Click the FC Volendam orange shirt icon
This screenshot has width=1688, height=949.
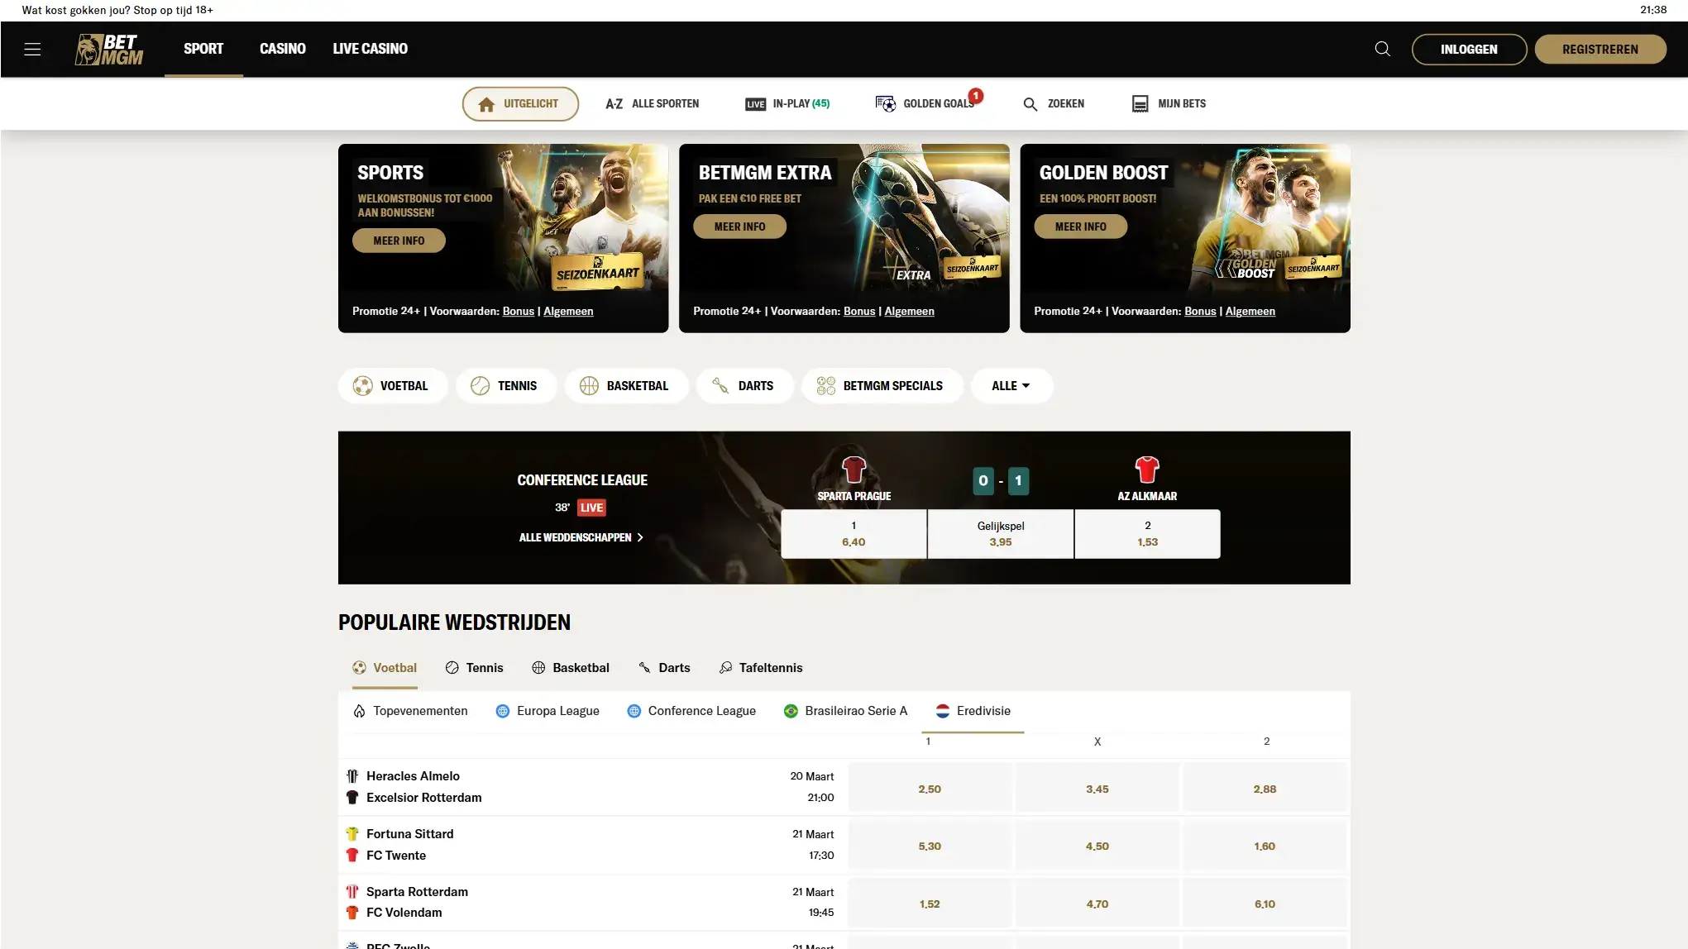coord(352,913)
